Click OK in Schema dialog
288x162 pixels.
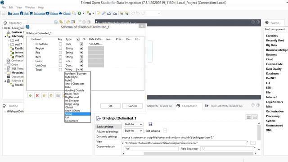[110, 106]
